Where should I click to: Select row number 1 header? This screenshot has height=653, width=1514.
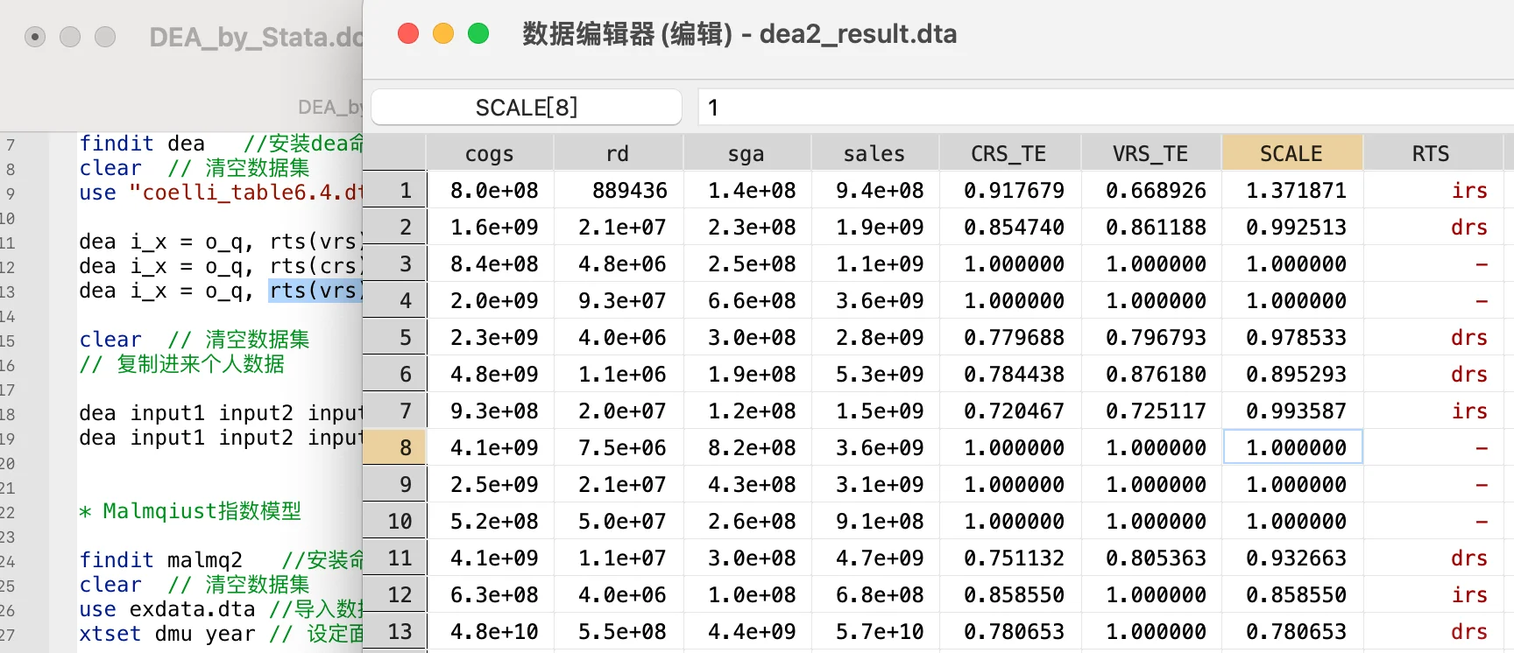(x=394, y=190)
